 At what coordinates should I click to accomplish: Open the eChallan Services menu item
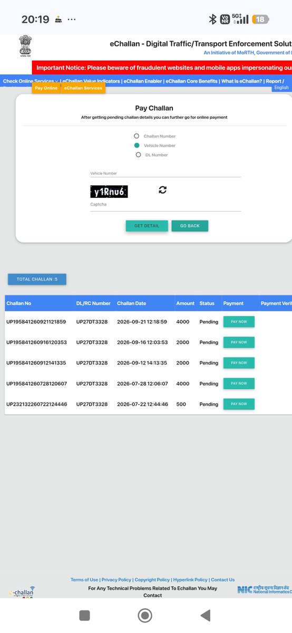coord(83,88)
